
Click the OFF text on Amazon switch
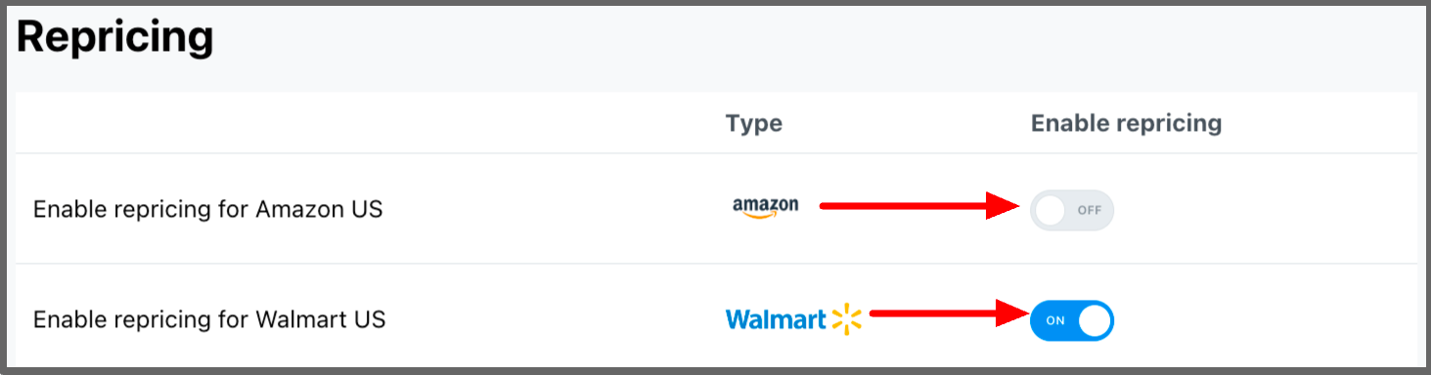pyautogui.click(x=1089, y=210)
